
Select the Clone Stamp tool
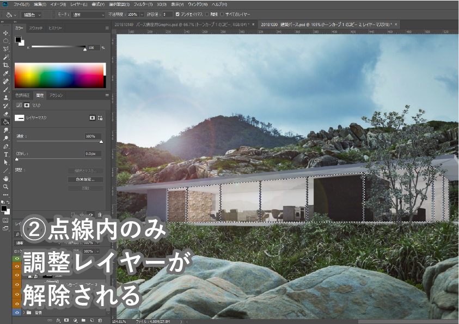pyautogui.click(x=5, y=97)
